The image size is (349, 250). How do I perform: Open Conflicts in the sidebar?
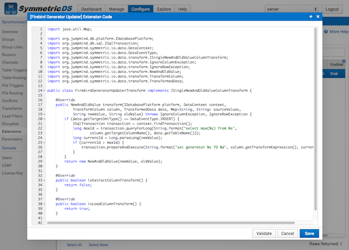click(10, 101)
